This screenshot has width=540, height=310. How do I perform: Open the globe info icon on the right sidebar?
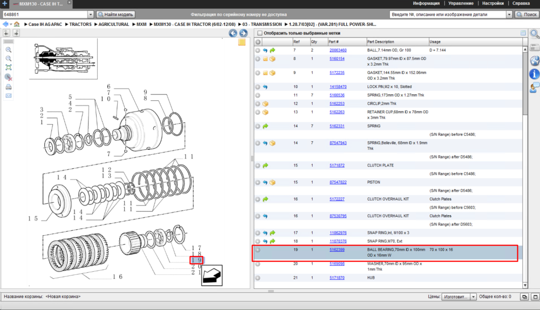point(535,61)
